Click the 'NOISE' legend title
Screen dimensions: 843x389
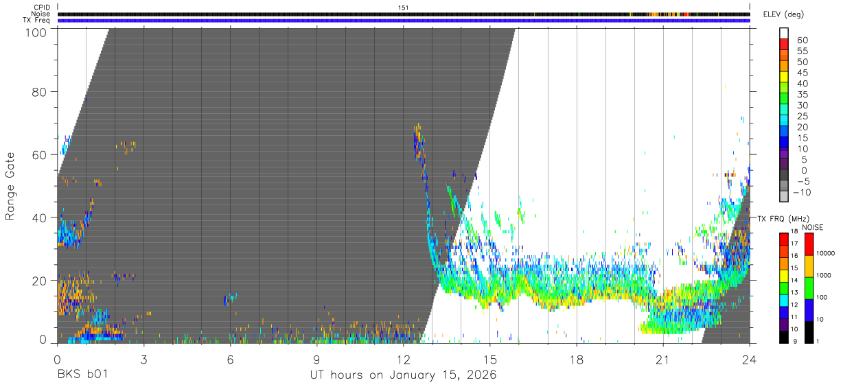[813, 227]
